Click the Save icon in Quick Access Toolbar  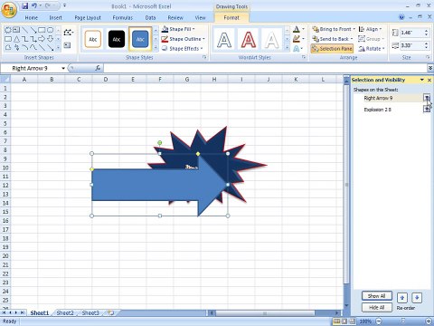(x=24, y=5)
